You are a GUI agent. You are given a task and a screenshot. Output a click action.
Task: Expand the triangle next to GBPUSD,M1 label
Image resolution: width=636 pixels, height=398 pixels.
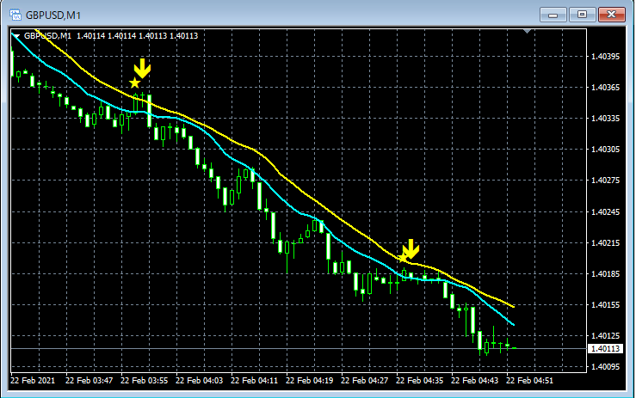click(x=15, y=36)
